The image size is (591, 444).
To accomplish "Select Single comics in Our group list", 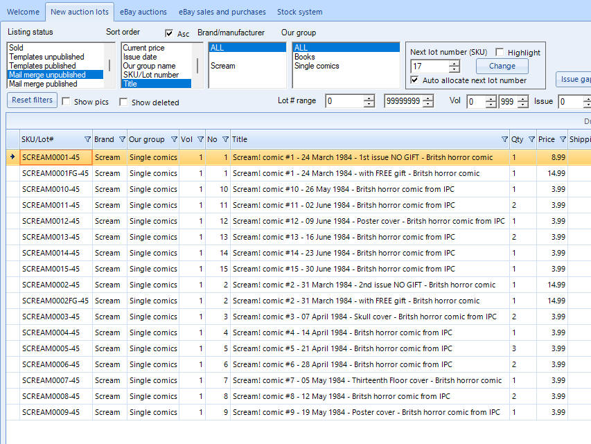I will coord(346,66).
